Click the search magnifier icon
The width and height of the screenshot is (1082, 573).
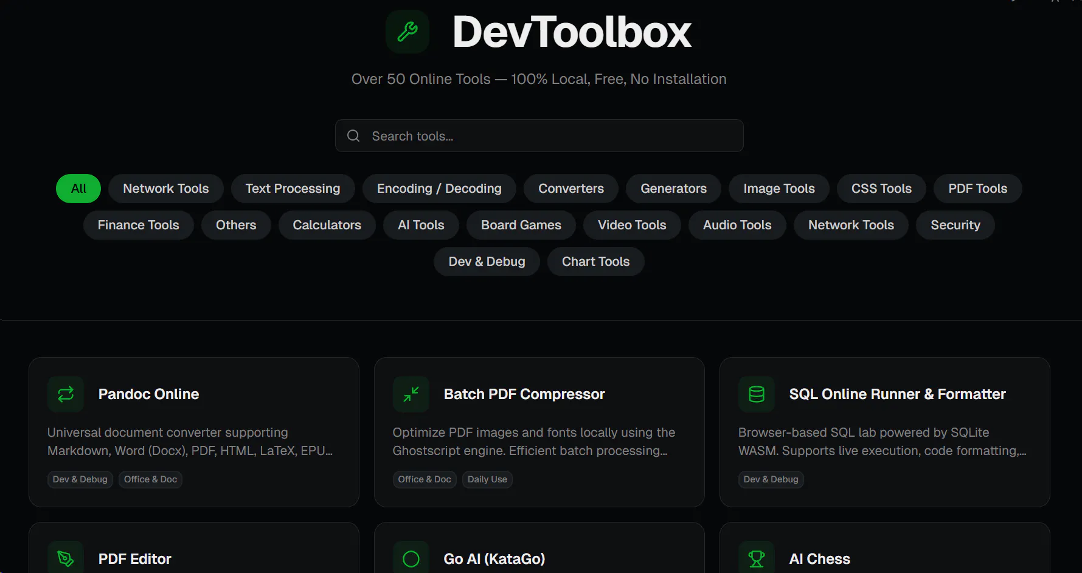[x=353, y=136]
